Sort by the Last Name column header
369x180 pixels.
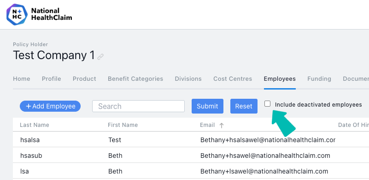(35, 125)
